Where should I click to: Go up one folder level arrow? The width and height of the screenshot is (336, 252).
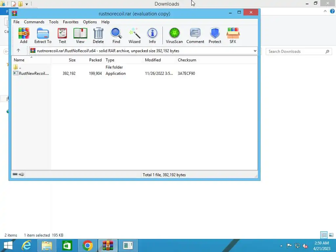[18, 51]
